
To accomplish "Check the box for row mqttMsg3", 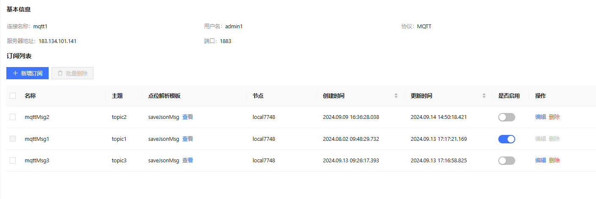I will 13,160.
